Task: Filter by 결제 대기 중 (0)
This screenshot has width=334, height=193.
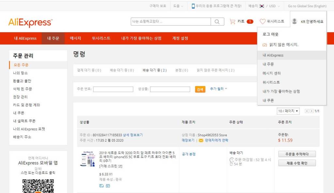Action: pos(89,70)
